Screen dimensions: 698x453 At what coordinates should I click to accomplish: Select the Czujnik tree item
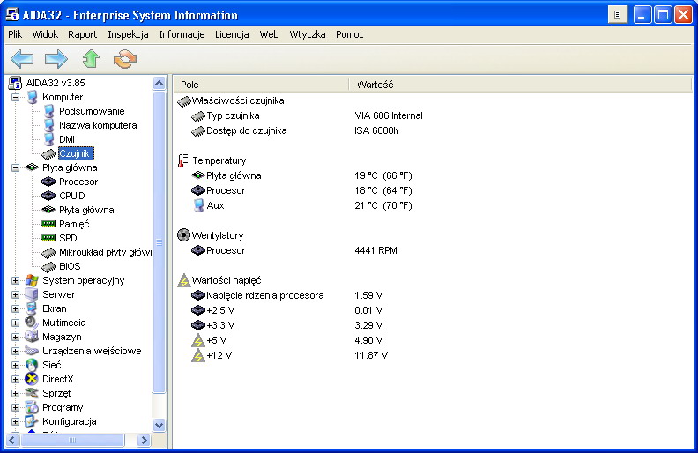tap(74, 153)
